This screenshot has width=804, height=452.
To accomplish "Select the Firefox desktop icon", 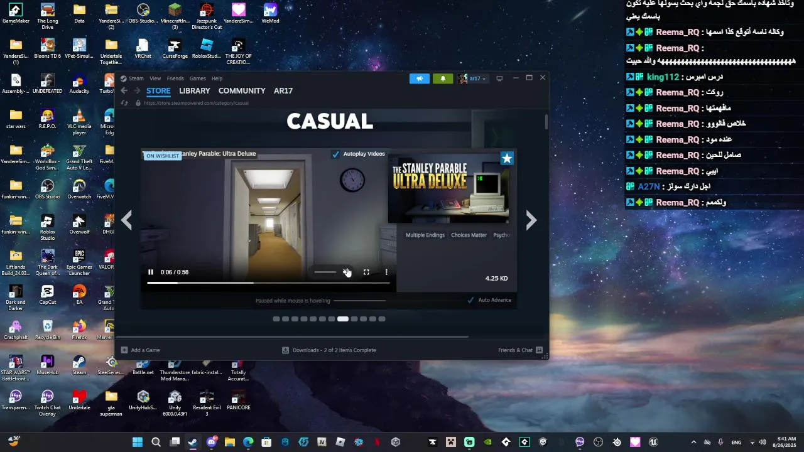I will 79,330.
